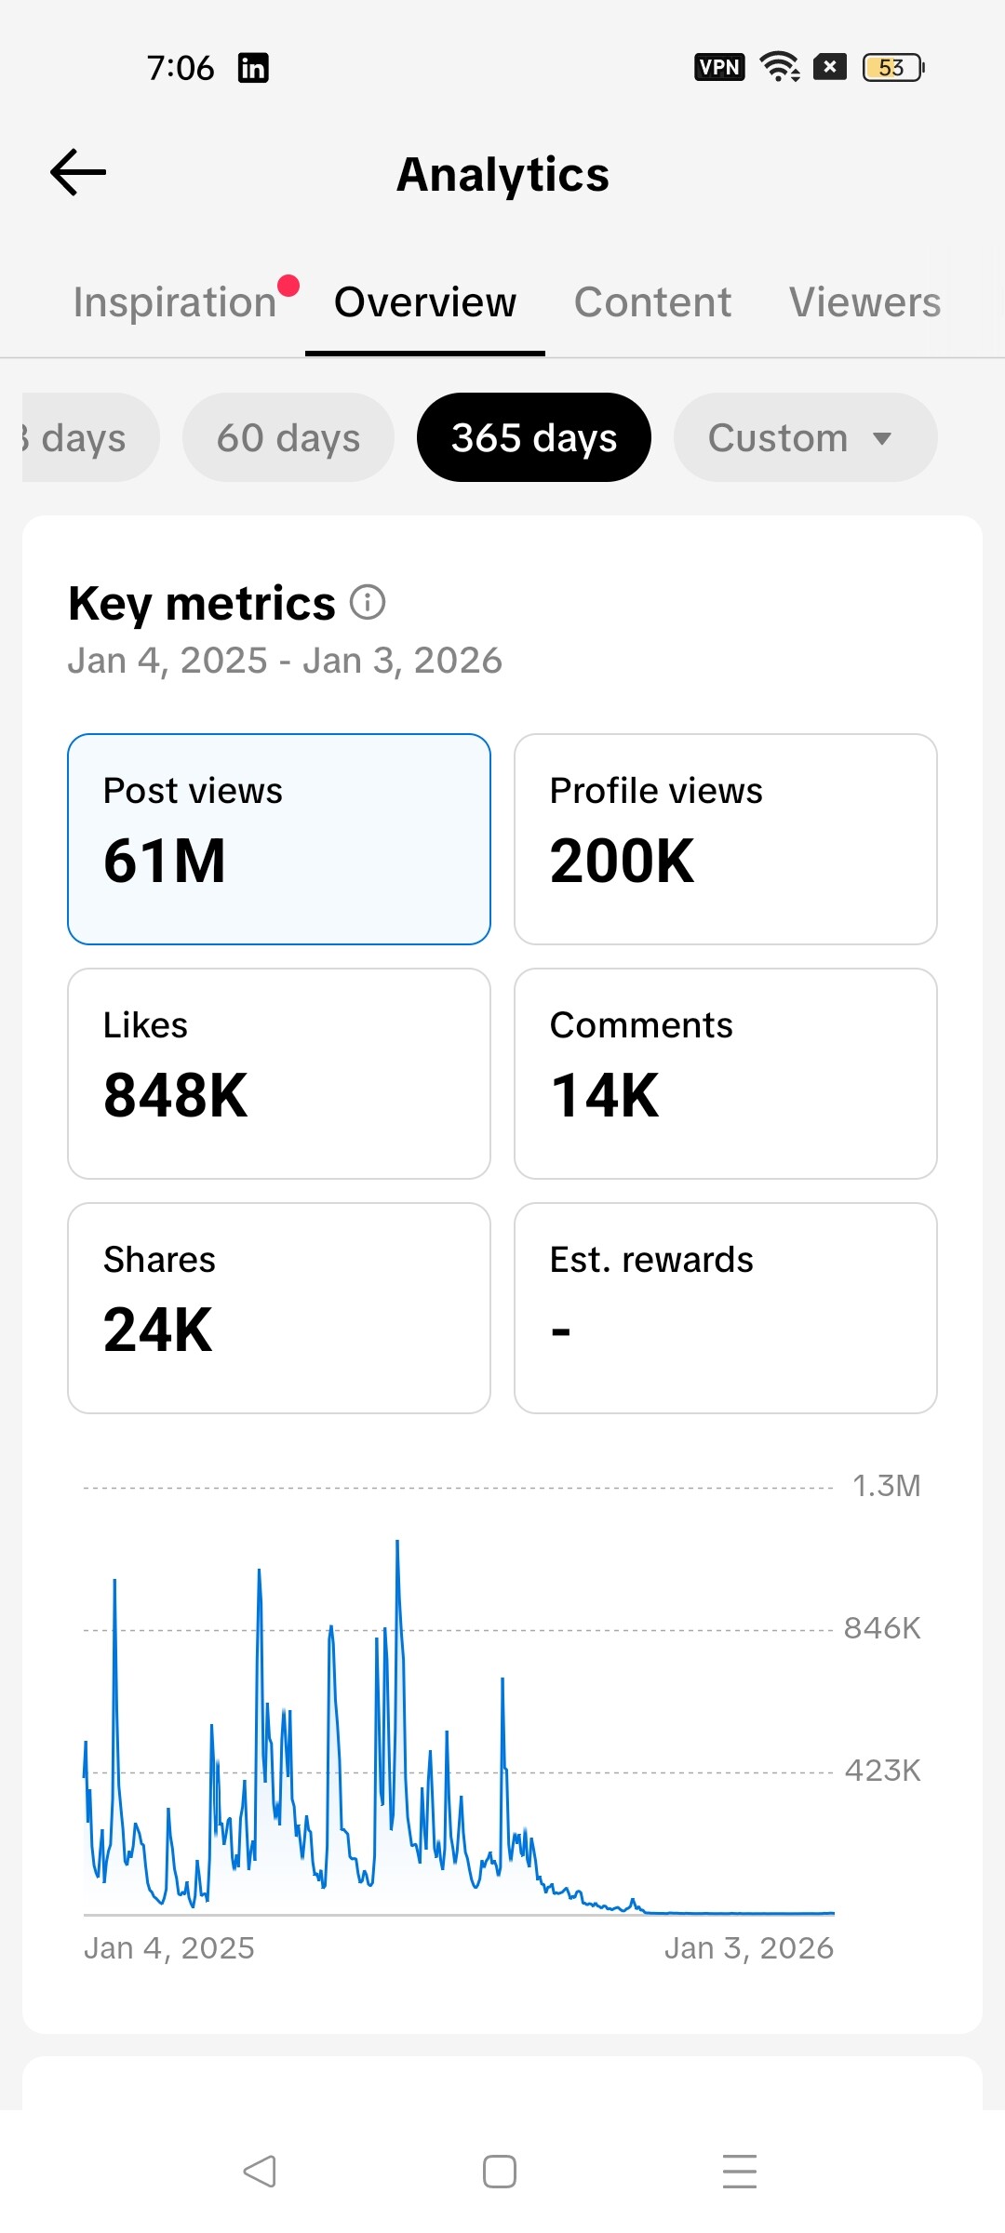Image resolution: width=1005 pixels, height=2233 pixels.
Task: Open the Viewers tab
Action: pos(864,302)
